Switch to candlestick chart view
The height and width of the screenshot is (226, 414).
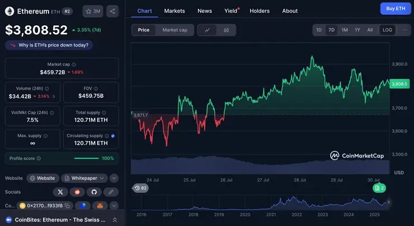coord(226,30)
